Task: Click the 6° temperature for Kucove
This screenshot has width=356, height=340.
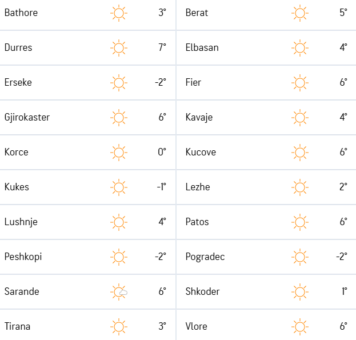Action: coord(343,152)
